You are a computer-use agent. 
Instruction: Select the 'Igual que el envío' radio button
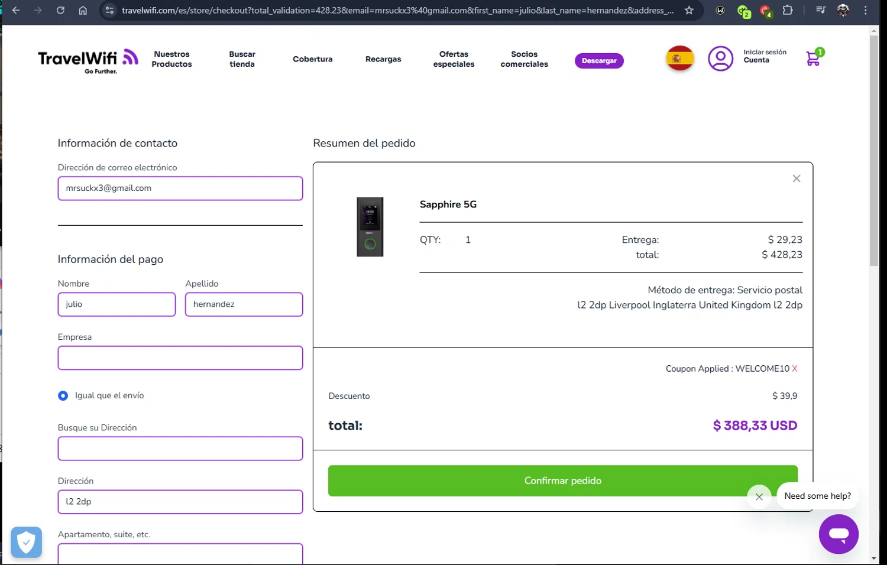63,395
